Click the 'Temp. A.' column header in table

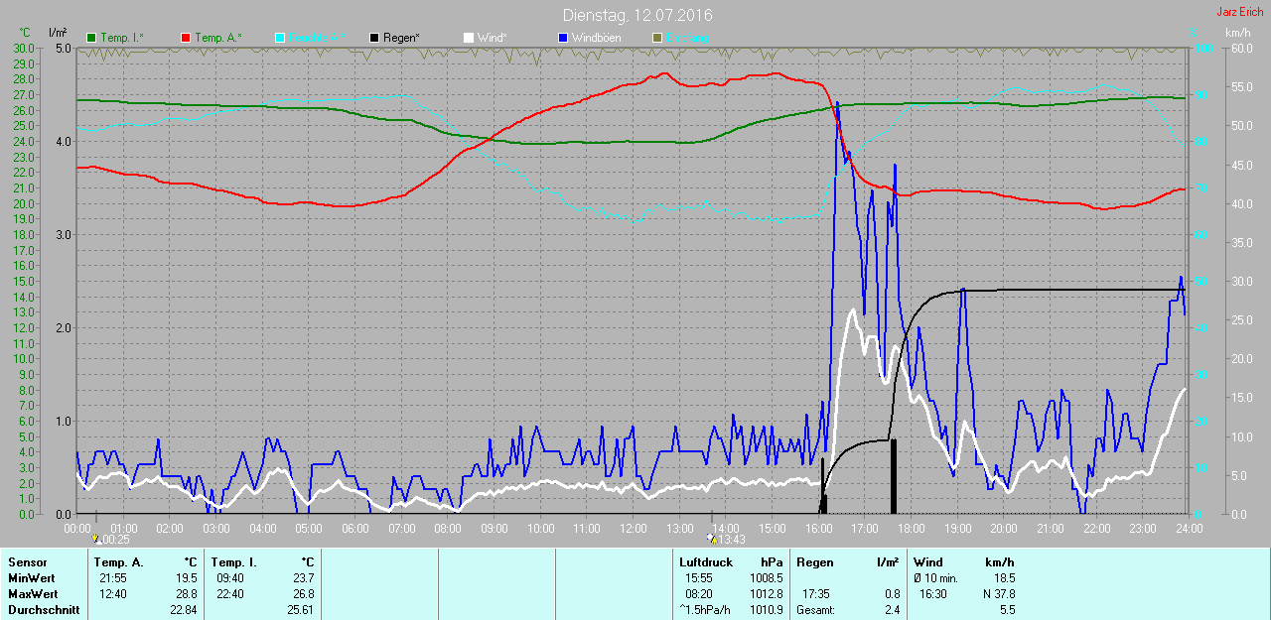118,562
